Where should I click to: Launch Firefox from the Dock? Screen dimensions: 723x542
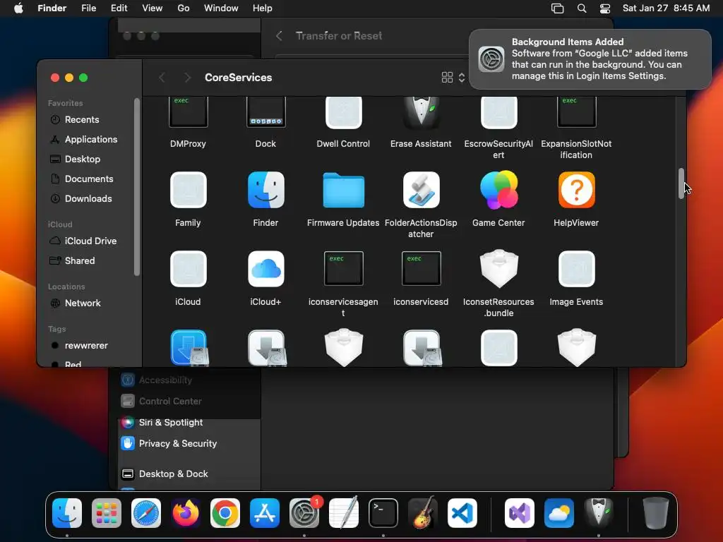pyautogui.click(x=186, y=513)
